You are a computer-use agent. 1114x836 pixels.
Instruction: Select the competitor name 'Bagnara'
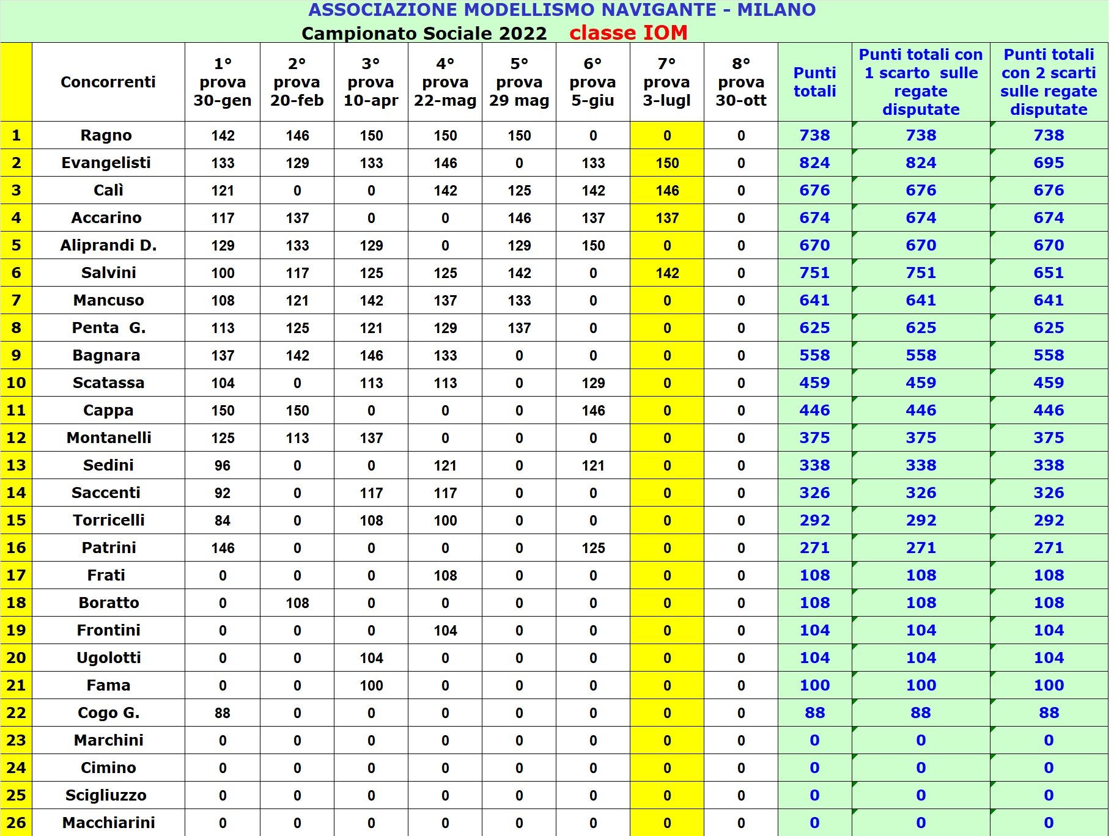(x=106, y=356)
